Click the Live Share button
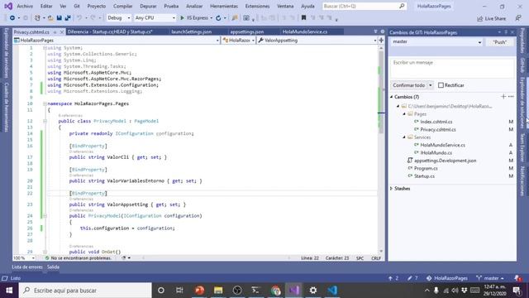The height and width of the screenshot is (298, 529). (x=492, y=18)
